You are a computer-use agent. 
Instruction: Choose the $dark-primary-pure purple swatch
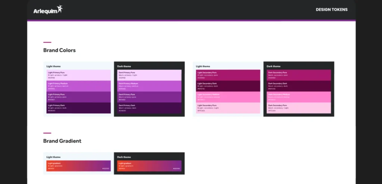pos(149,97)
